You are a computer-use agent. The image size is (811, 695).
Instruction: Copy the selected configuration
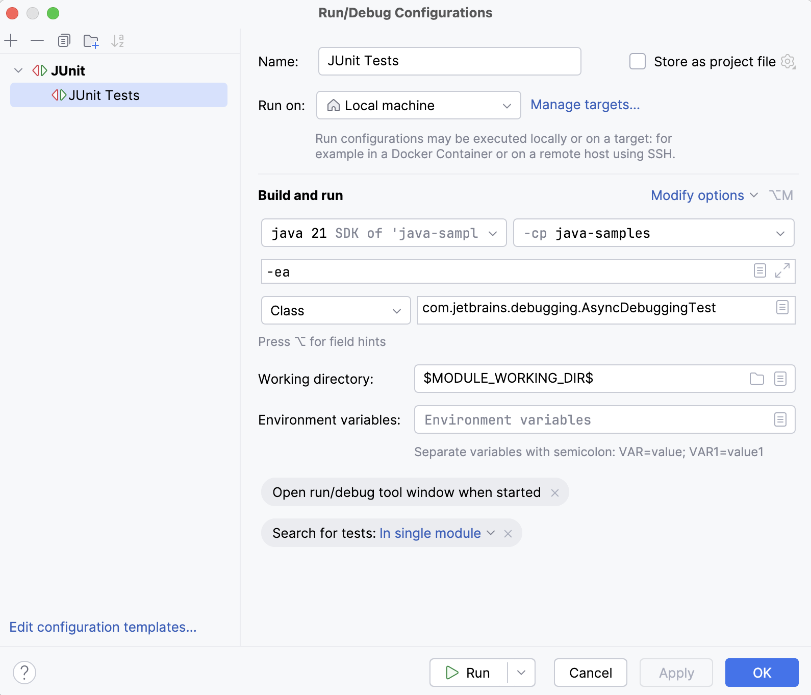64,40
